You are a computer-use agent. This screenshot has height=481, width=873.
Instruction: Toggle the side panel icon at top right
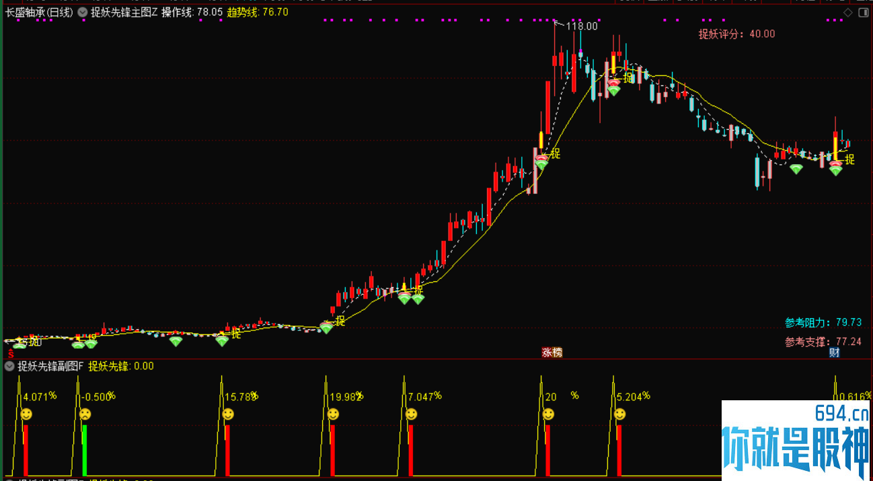[x=864, y=12]
